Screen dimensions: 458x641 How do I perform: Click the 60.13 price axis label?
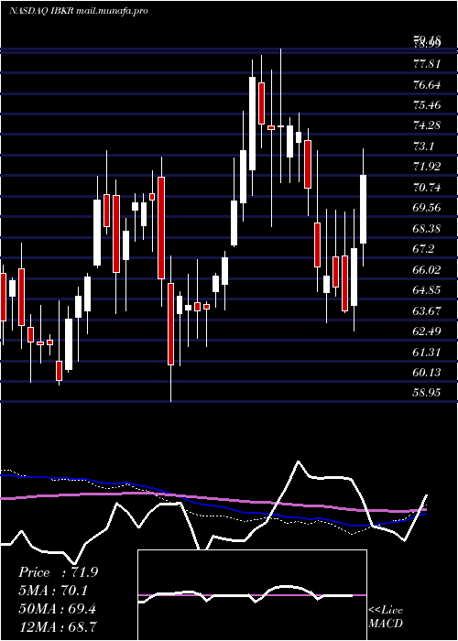coord(427,373)
